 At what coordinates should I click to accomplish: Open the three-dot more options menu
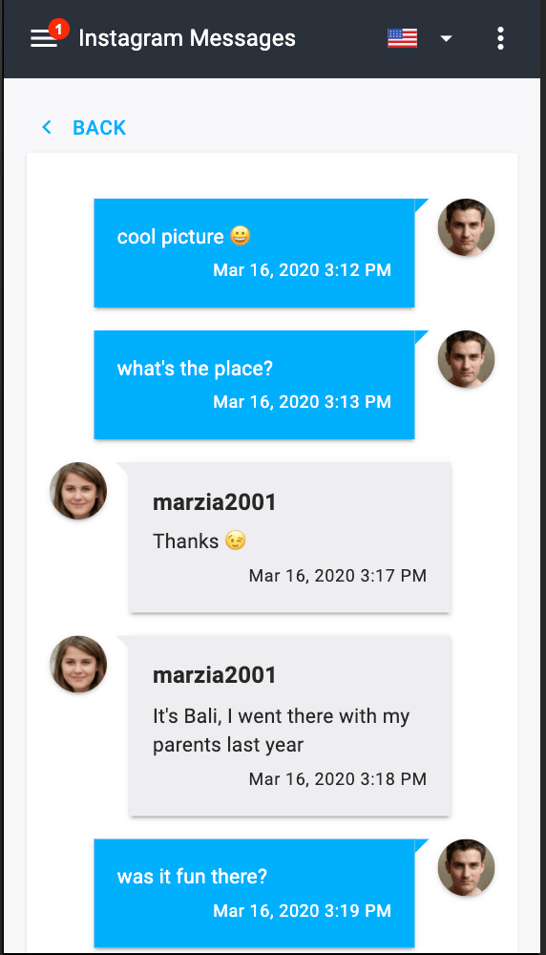pos(500,38)
